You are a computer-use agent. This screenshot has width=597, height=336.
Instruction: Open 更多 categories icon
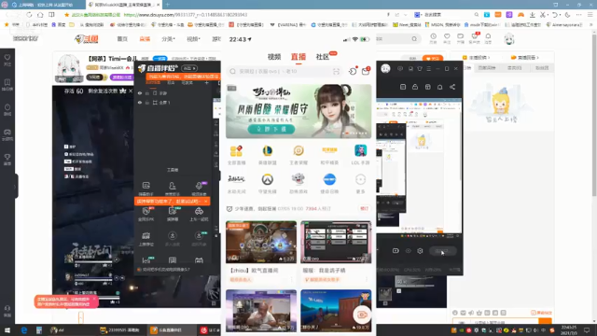[361, 184]
